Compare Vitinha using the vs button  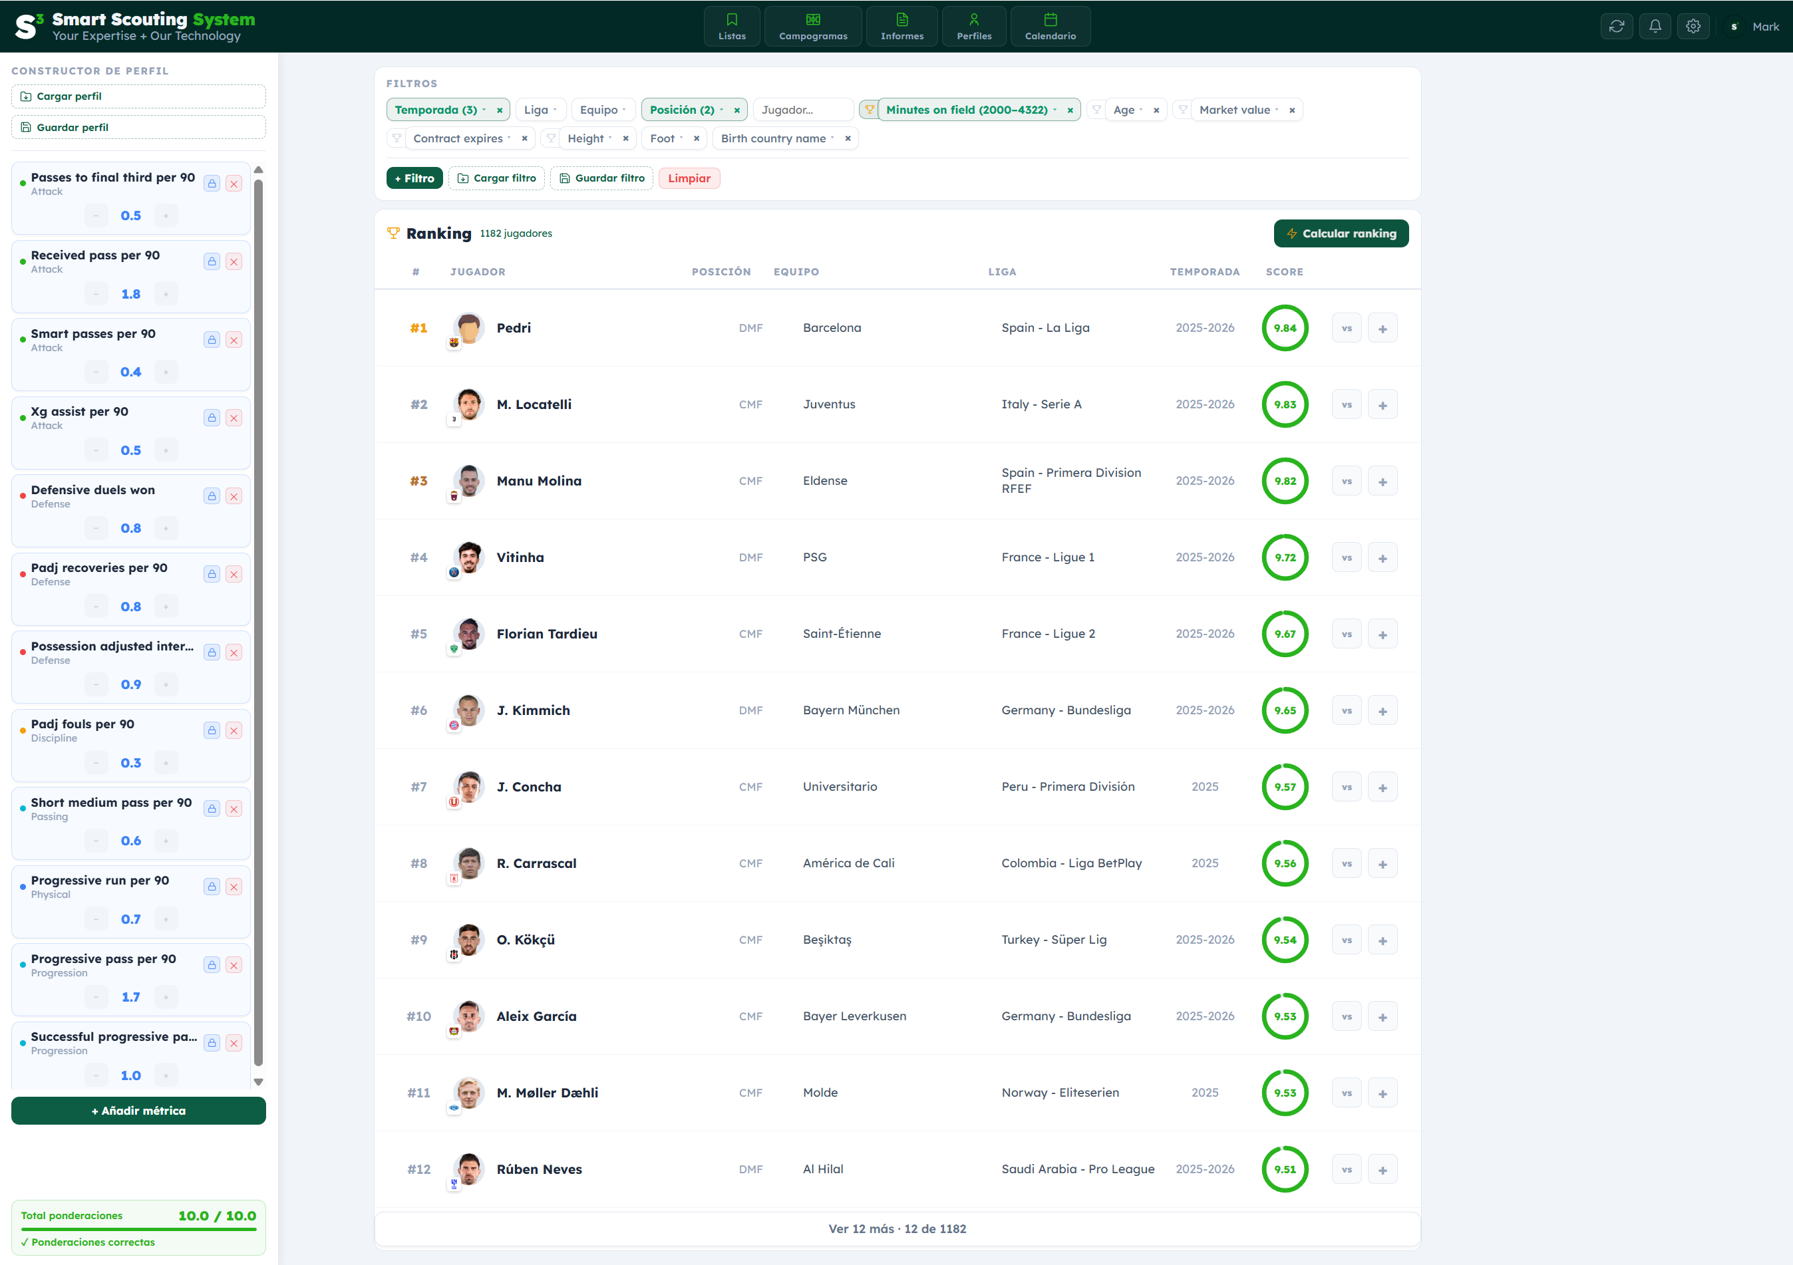tap(1347, 557)
